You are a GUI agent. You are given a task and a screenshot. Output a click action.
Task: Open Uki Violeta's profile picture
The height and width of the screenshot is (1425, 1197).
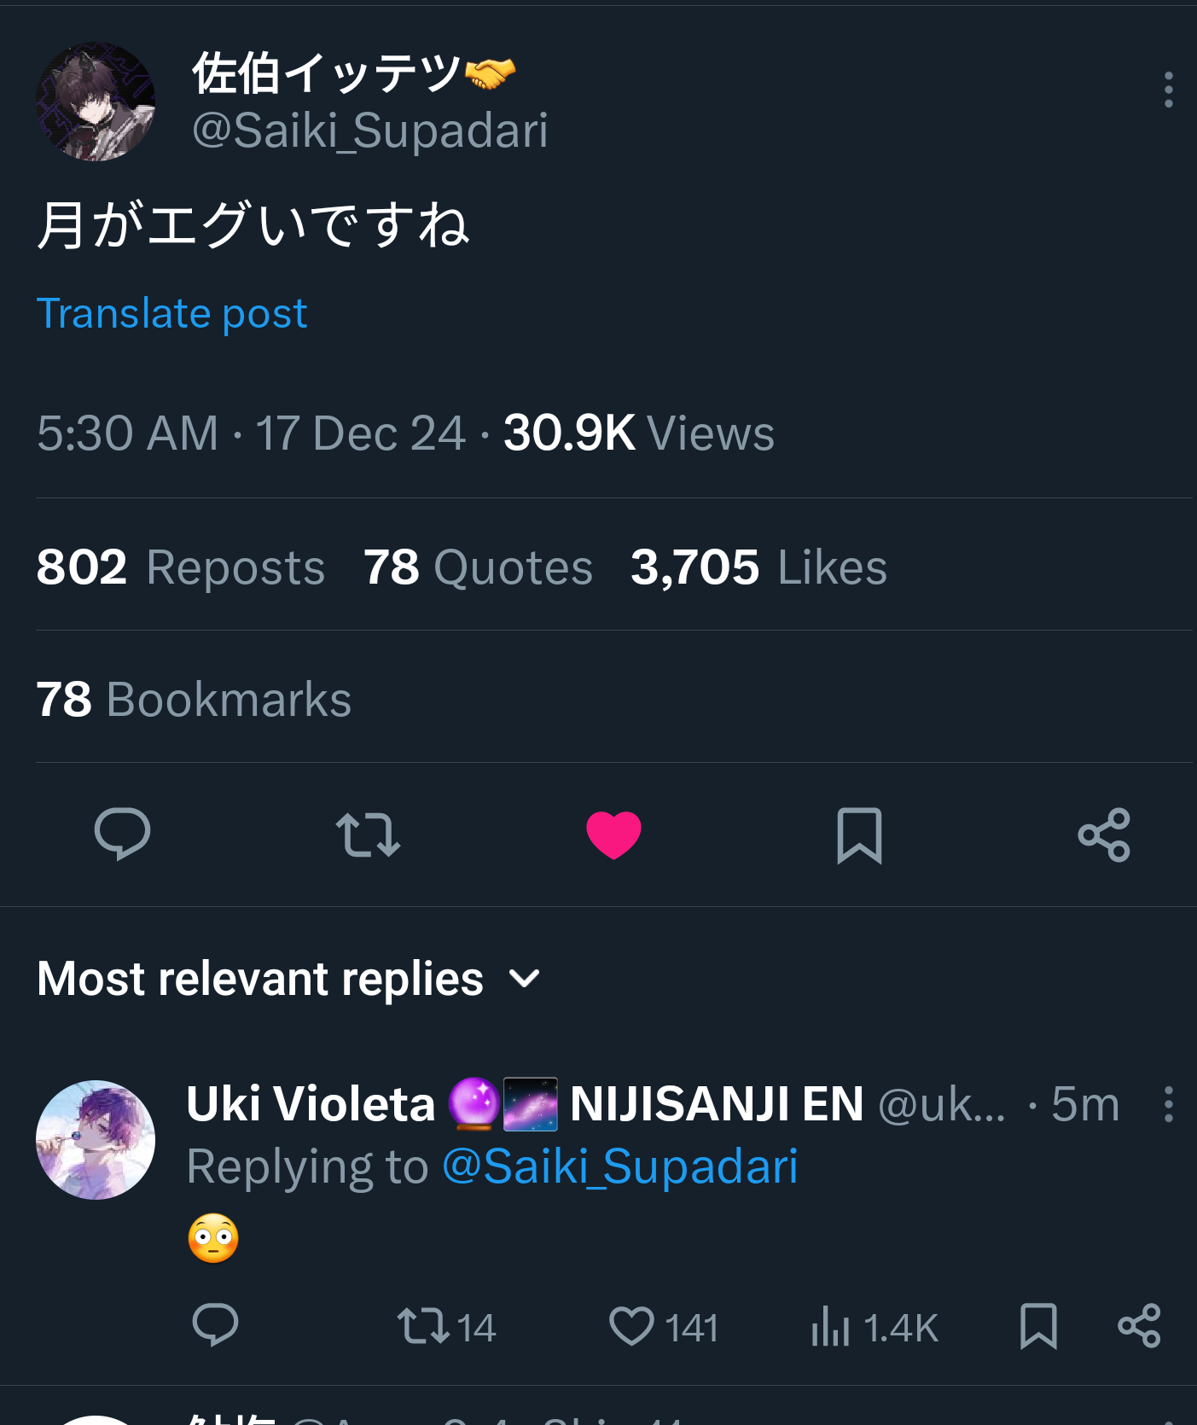[x=96, y=1140]
